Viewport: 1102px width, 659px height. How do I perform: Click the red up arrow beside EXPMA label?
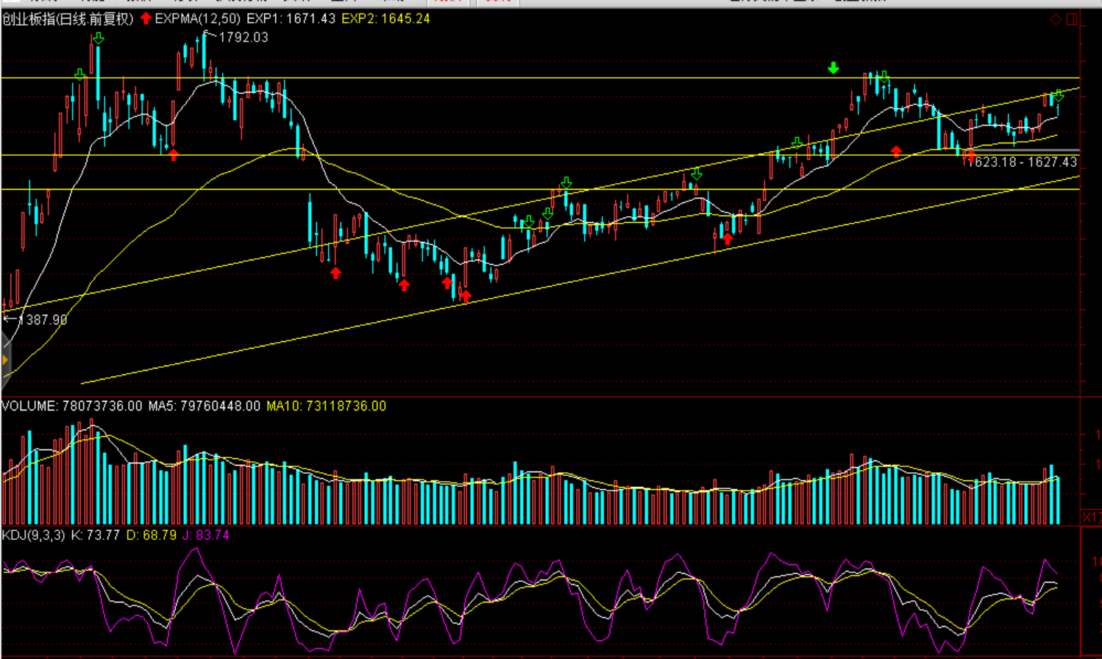146,18
